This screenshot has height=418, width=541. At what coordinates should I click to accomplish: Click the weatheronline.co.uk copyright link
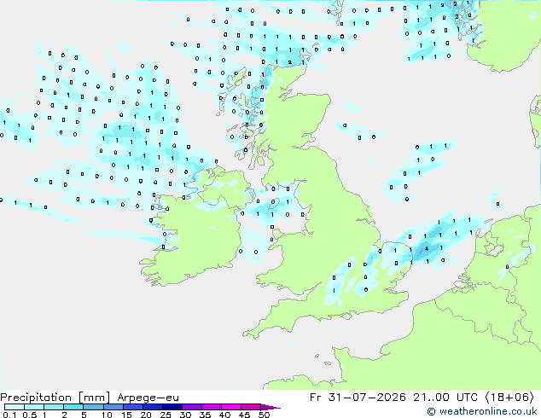(x=481, y=411)
